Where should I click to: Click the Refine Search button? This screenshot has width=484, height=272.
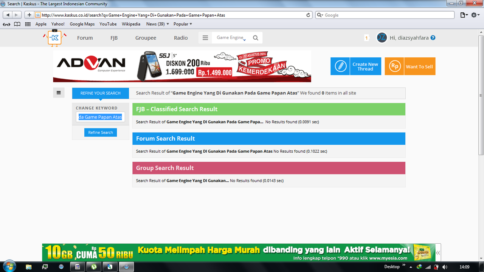click(101, 133)
